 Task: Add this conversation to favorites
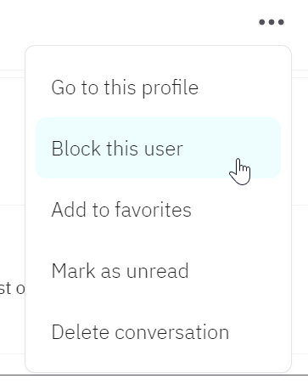click(159, 210)
